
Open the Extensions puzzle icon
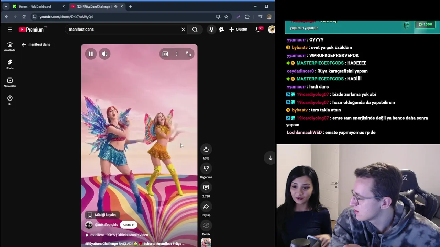pyautogui.click(x=247, y=17)
